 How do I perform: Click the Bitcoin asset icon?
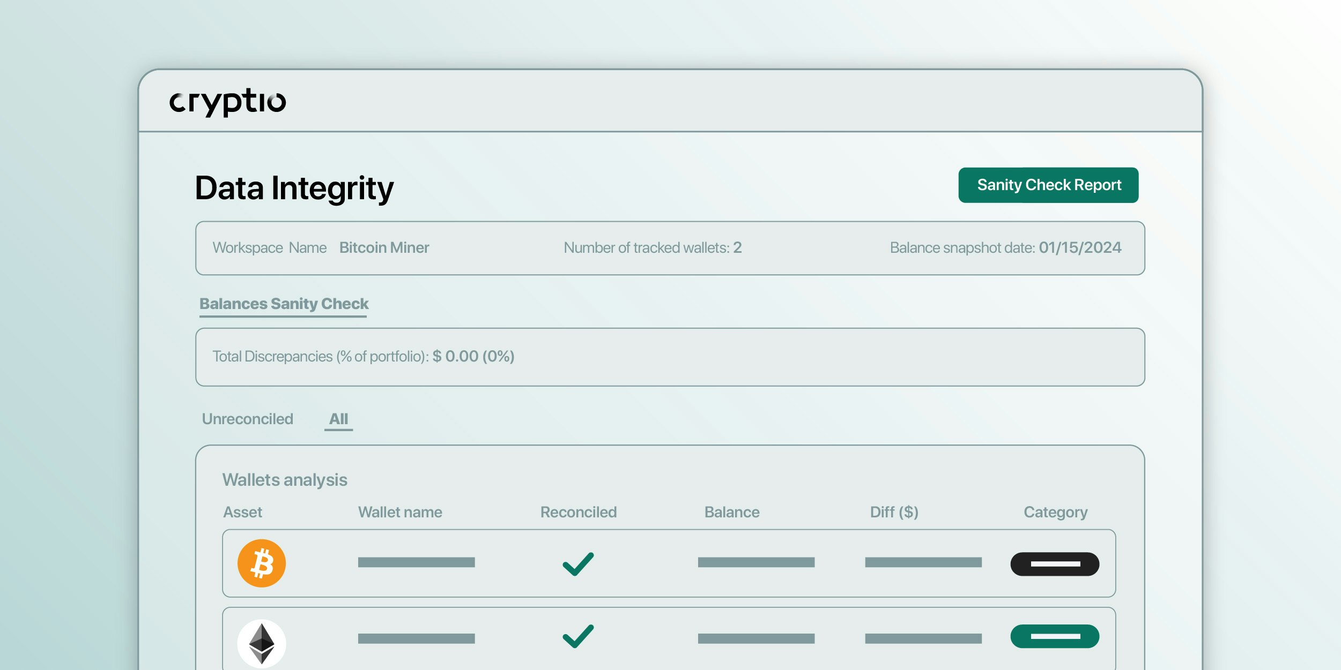262,563
